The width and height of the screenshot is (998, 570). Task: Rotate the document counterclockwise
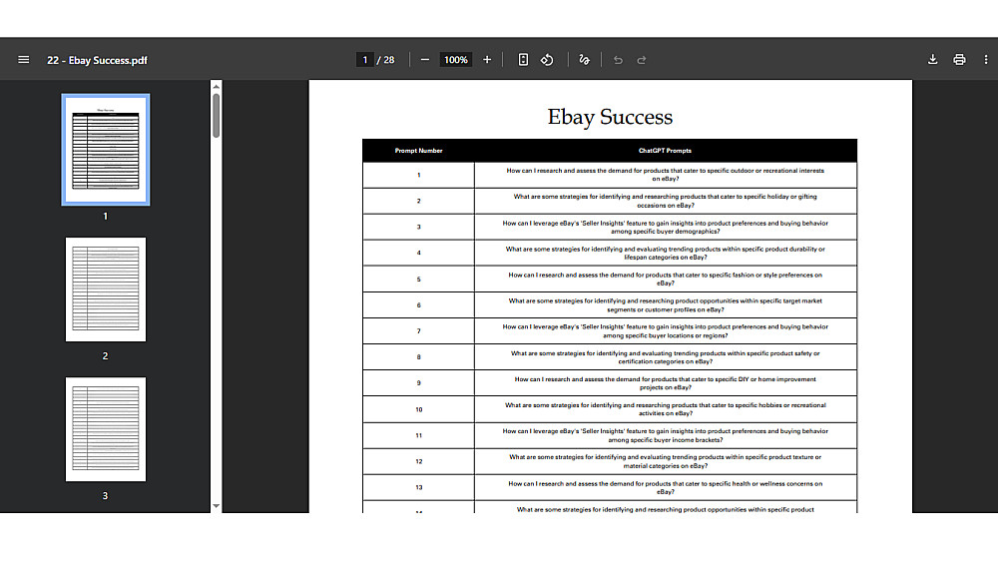pyautogui.click(x=547, y=60)
